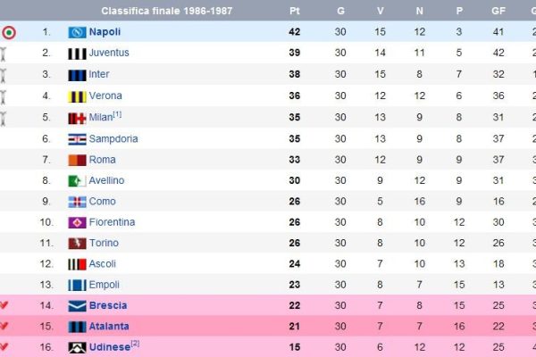Follow the Torino team link
The image size is (536, 357).
pos(104,243)
